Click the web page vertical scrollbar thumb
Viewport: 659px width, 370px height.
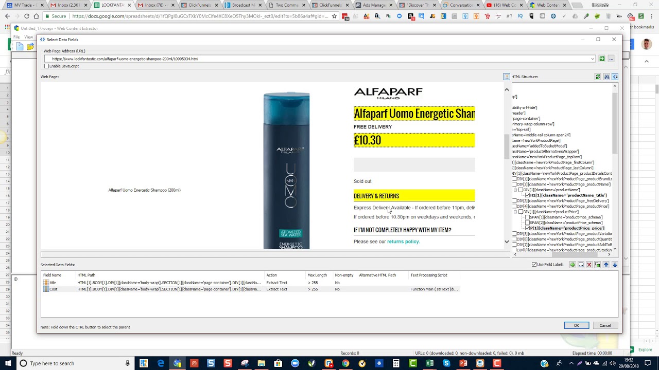[507, 146]
